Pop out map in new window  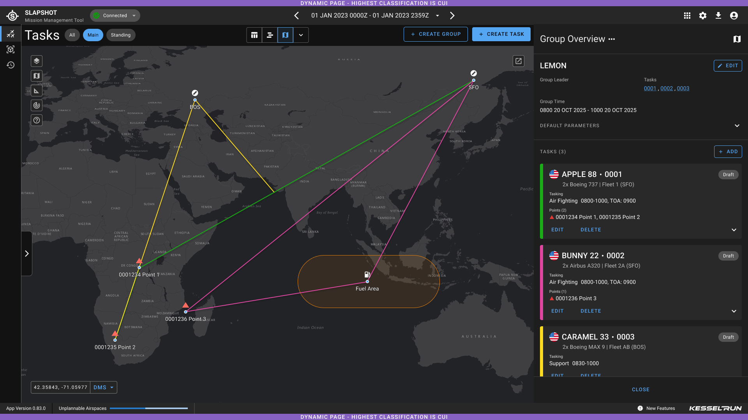pos(519,61)
